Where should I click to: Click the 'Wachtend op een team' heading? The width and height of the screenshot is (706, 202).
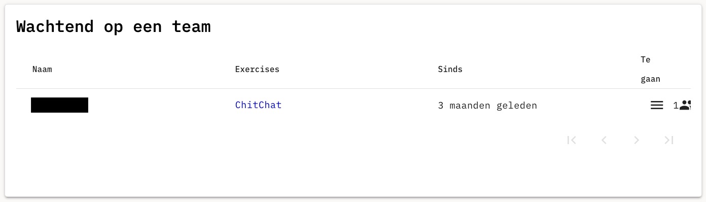click(113, 26)
